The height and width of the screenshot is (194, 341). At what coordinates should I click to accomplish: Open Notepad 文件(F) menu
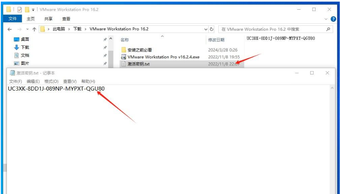point(15,81)
